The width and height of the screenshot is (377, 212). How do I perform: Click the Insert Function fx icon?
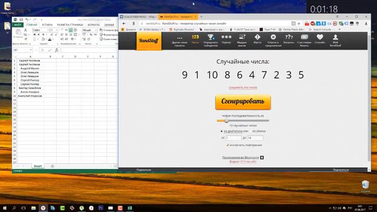click(x=57, y=50)
